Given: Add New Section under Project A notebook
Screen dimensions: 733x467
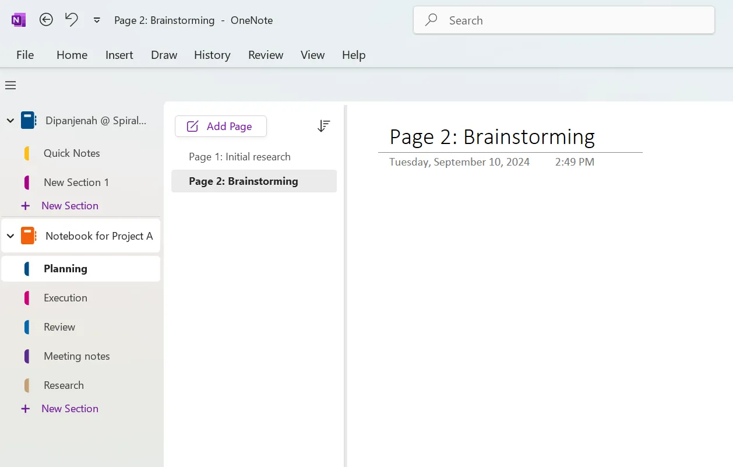Looking at the screenshot, I should pos(70,409).
